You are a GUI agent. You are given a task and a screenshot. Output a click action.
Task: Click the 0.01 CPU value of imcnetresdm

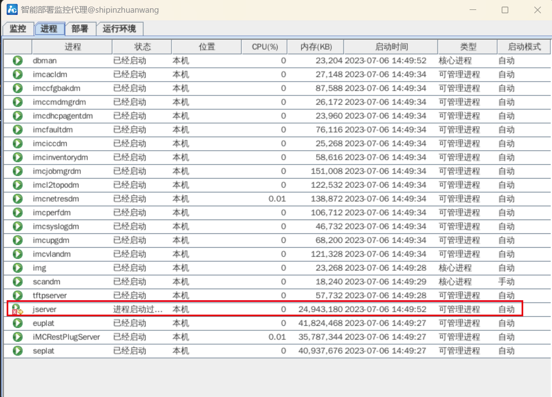[277, 199]
